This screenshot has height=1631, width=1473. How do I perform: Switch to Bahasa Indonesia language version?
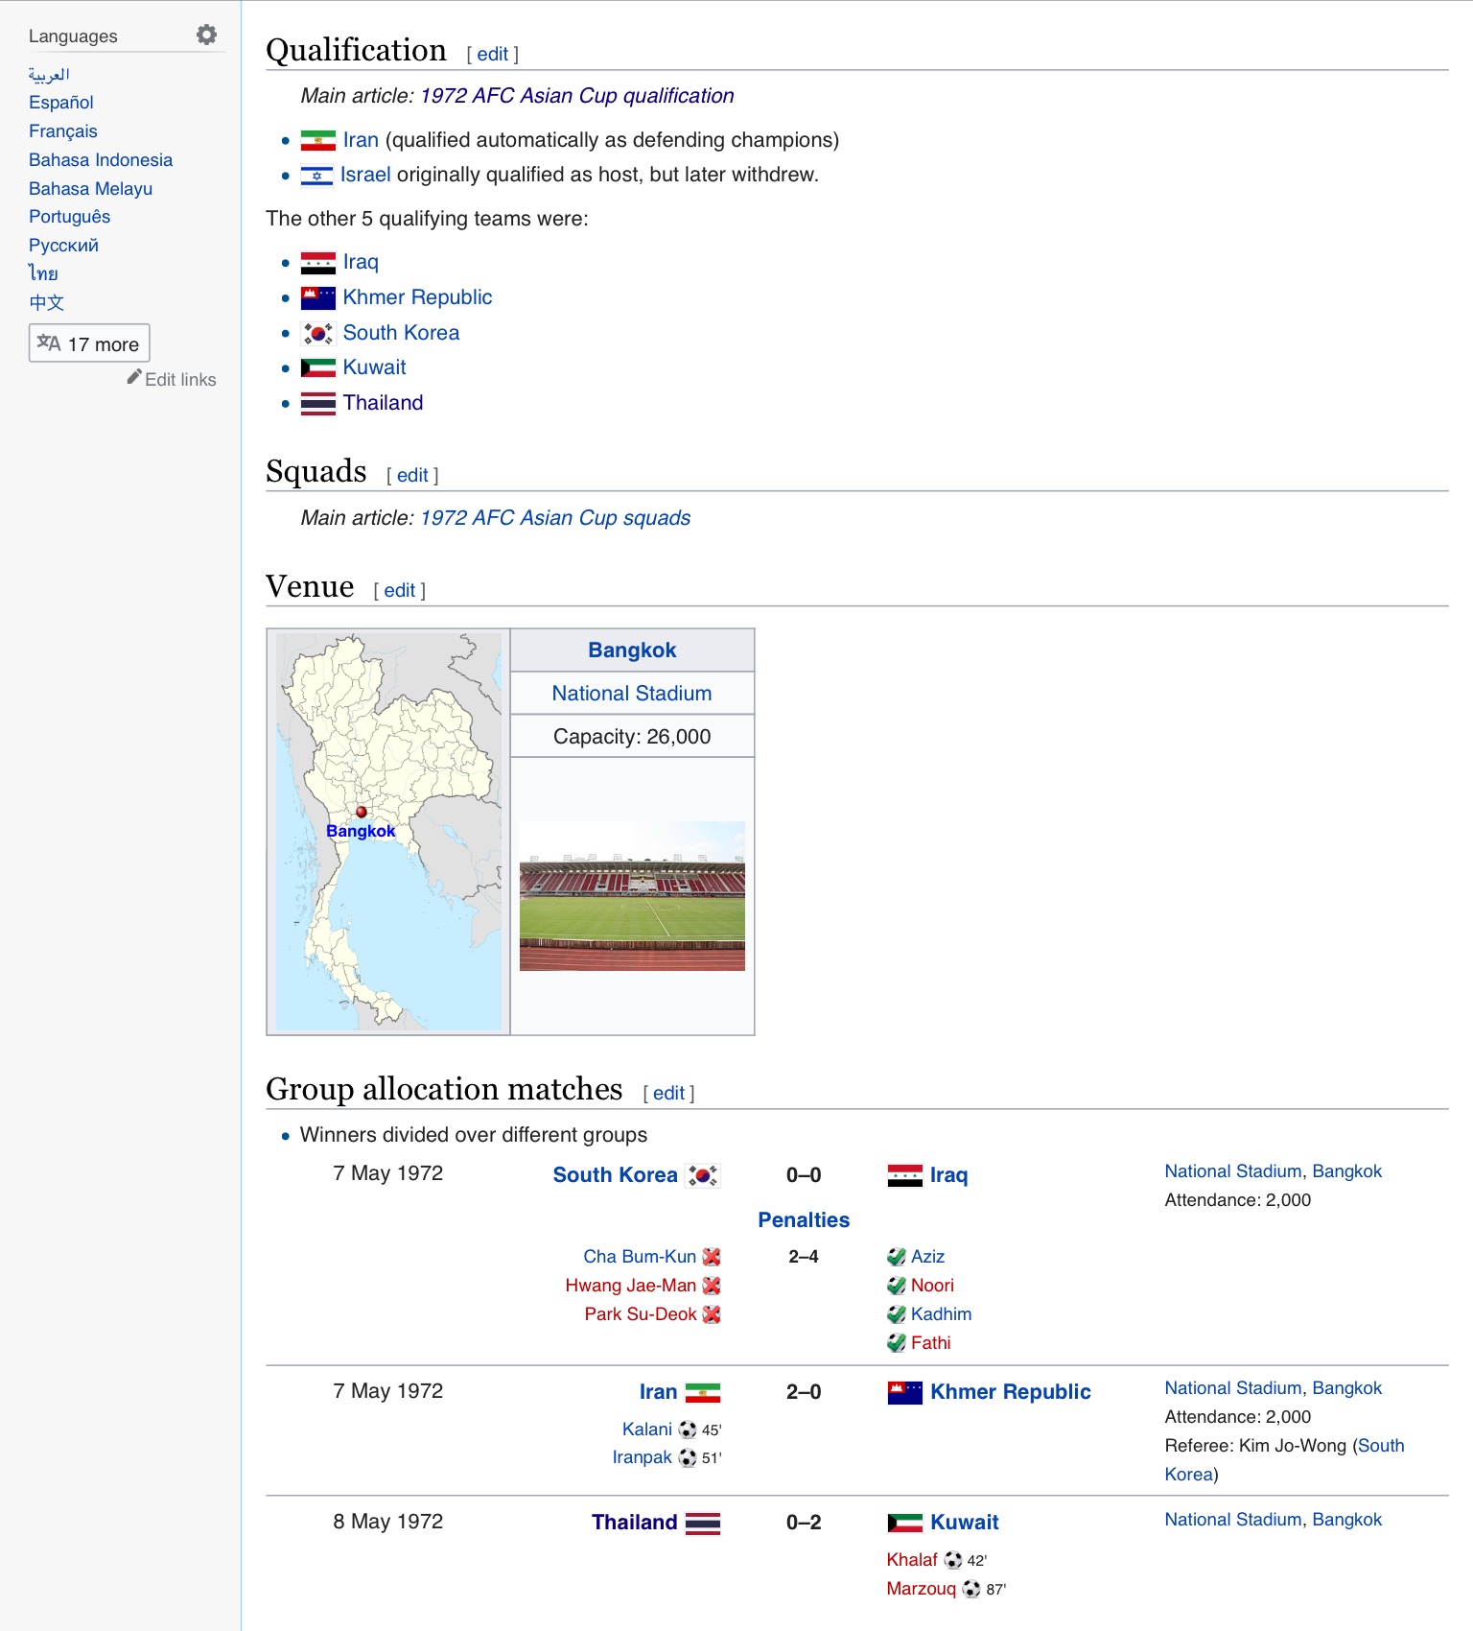[x=101, y=160]
